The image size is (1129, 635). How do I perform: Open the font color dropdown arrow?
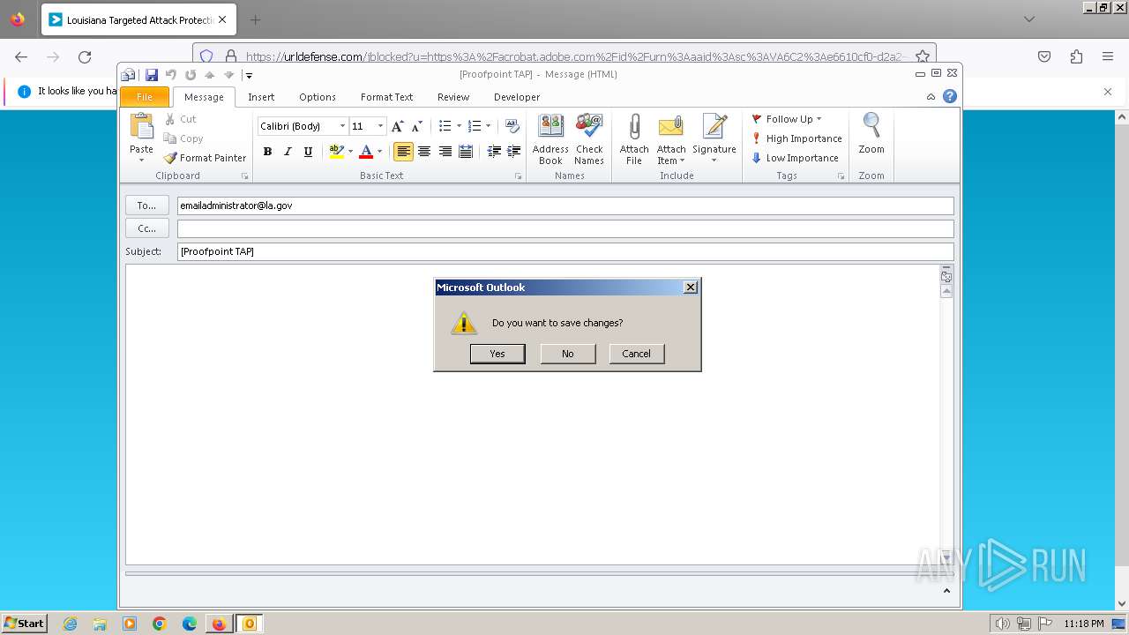click(x=380, y=152)
